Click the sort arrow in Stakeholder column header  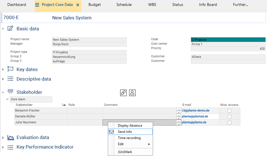[64, 105]
